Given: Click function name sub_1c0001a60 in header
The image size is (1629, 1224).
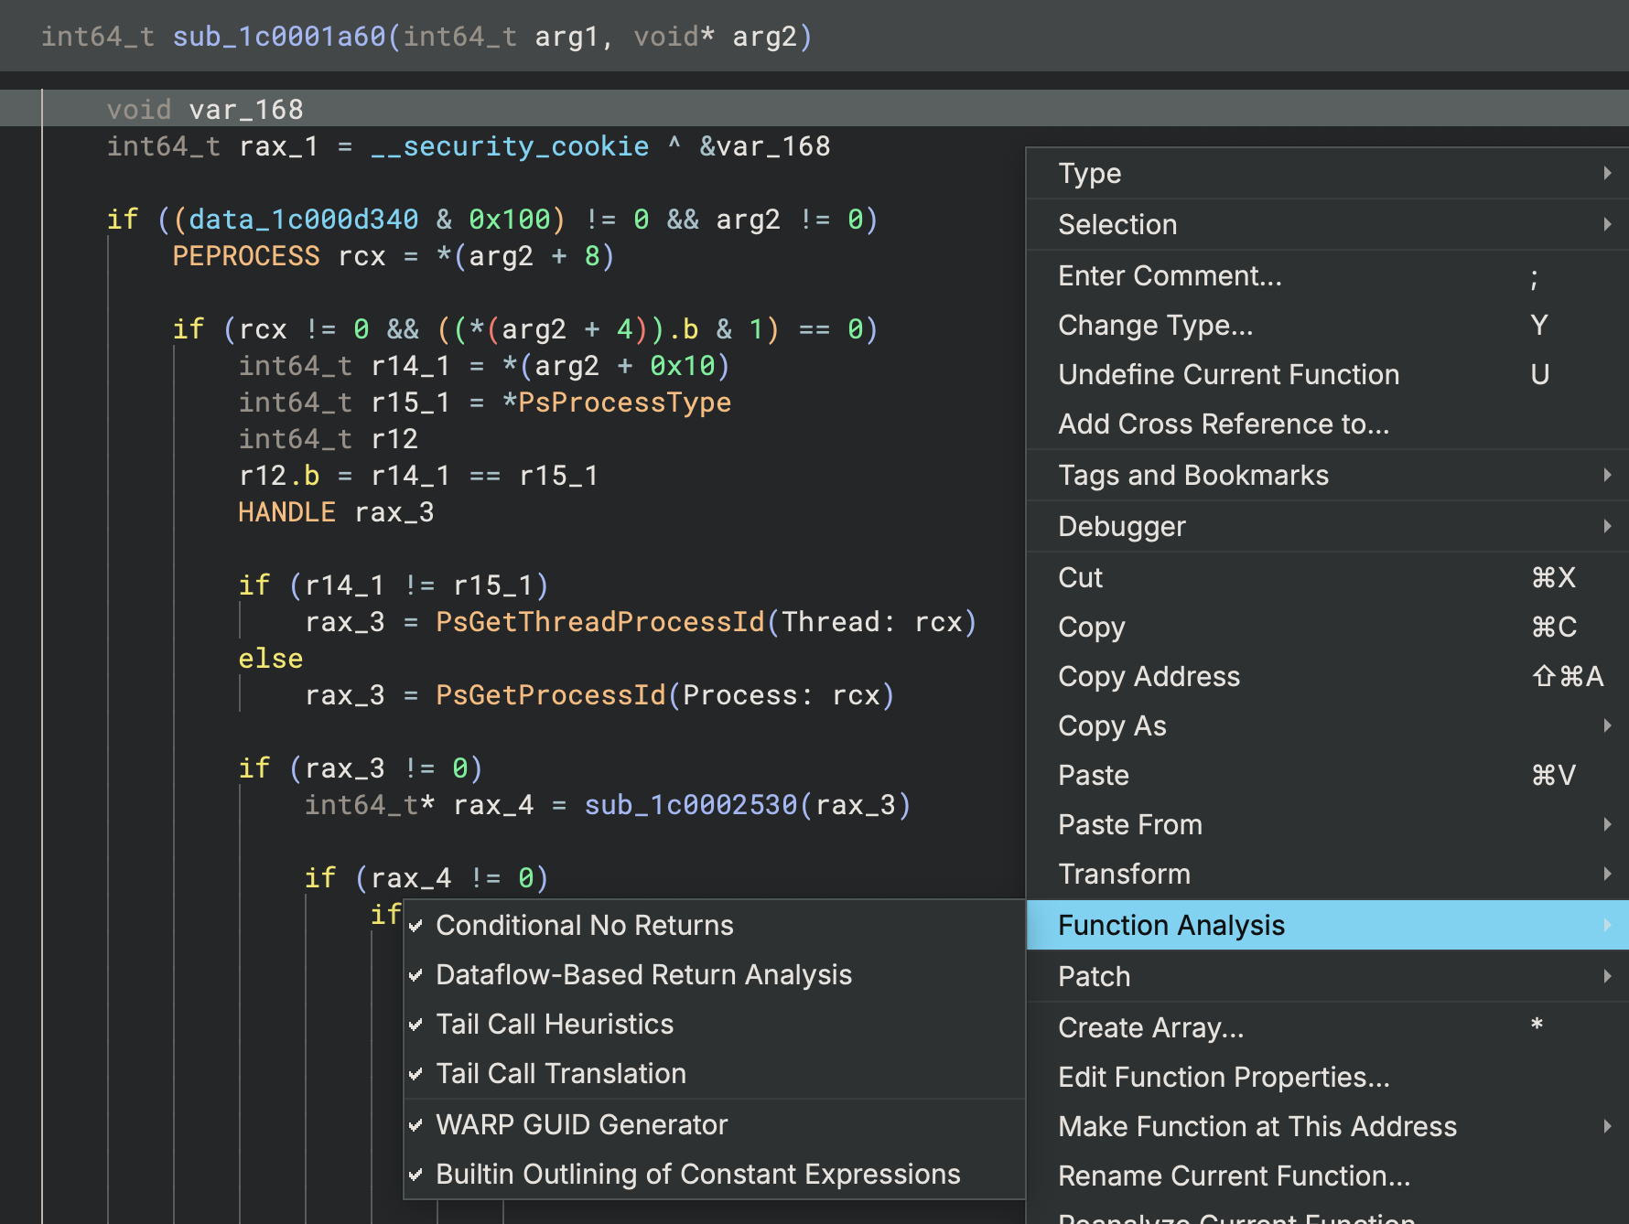Looking at the screenshot, I should click(x=279, y=37).
